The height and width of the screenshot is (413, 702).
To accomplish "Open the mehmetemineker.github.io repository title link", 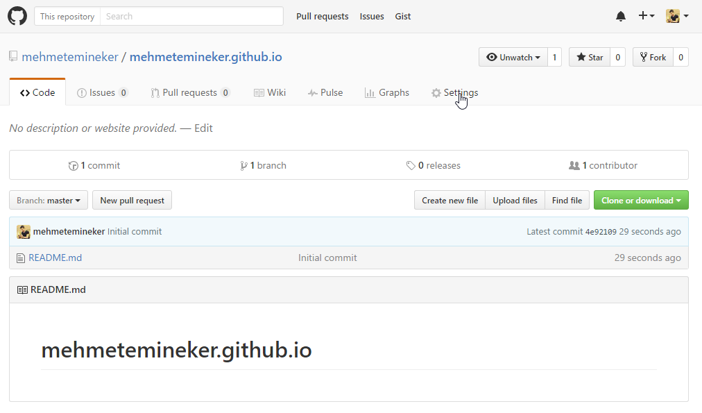I will tap(205, 57).
